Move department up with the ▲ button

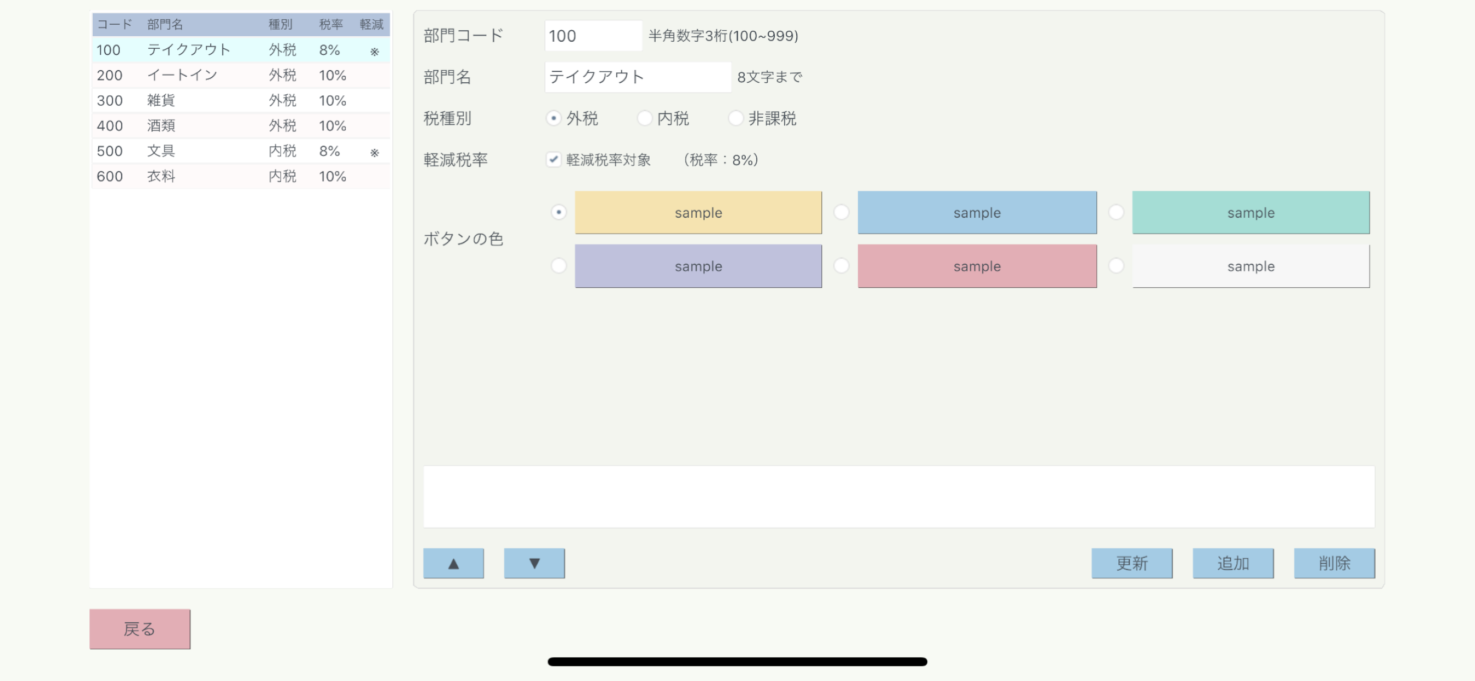pos(453,563)
